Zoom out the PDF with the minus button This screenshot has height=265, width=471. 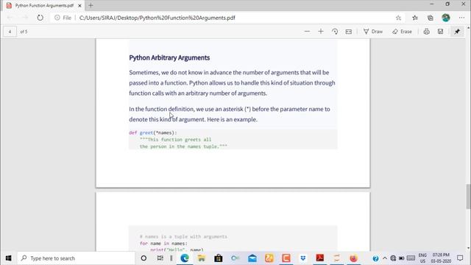pos(307,32)
